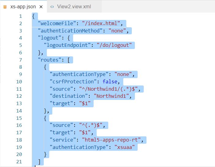Close the xs-app.json tab
Screen dimensions: 215x167
pyautogui.click(x=41, y=7)
